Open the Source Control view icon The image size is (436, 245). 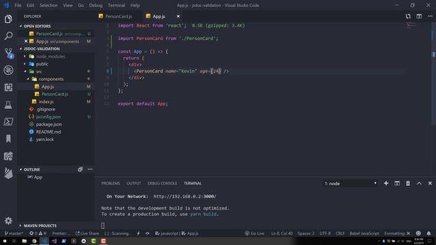click(9, 53)
